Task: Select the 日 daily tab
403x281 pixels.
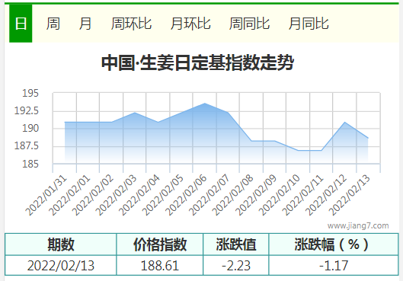Action: (21, 24)
